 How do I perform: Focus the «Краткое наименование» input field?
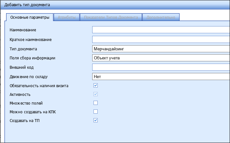161,39
